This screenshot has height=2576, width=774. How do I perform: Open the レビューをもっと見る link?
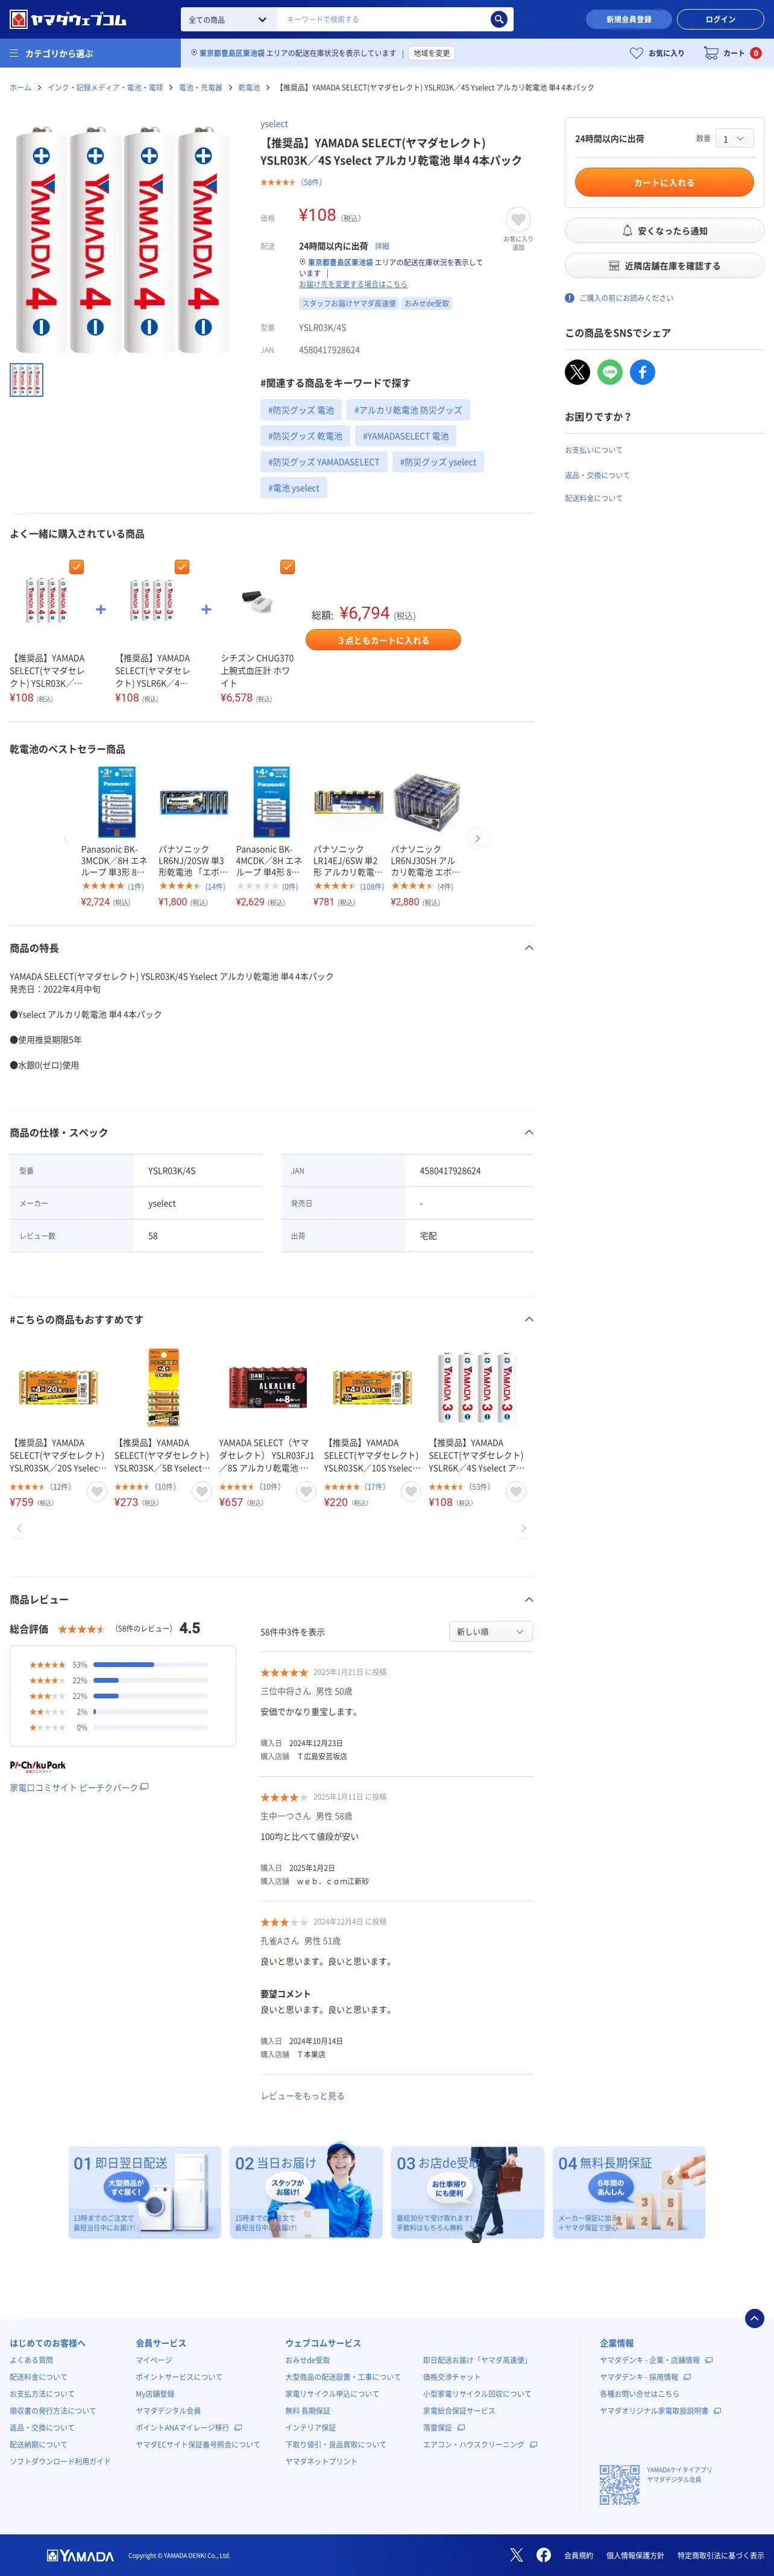coord(302,2095)
